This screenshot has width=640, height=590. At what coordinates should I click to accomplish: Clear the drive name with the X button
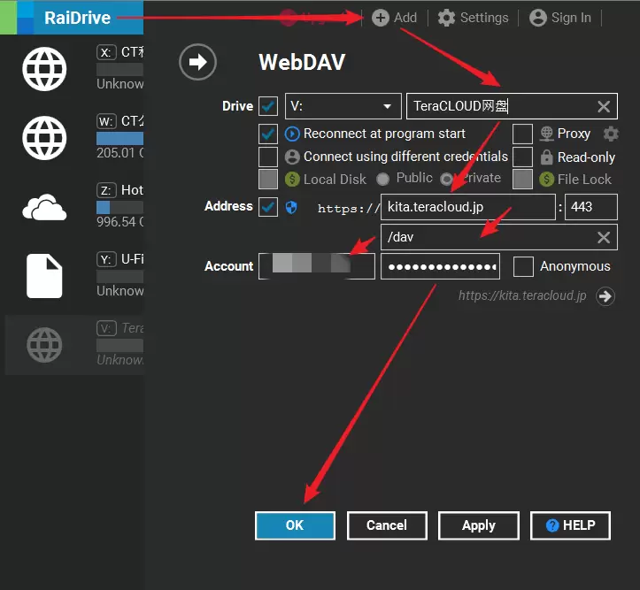604,107
